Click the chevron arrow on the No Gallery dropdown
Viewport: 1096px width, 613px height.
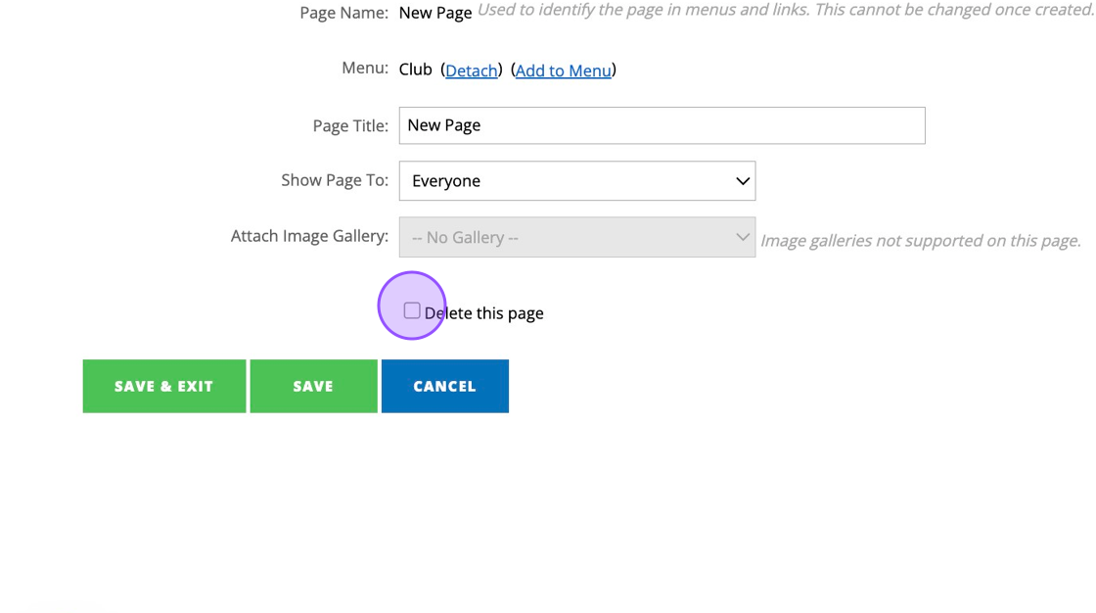pos(743,237)
